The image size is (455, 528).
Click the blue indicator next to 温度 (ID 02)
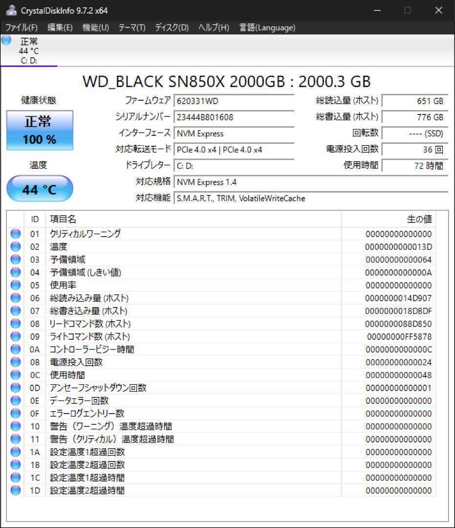15,246
